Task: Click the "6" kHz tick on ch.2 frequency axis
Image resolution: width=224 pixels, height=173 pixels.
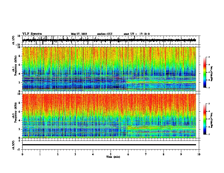Action: click(x=20, y=112)
